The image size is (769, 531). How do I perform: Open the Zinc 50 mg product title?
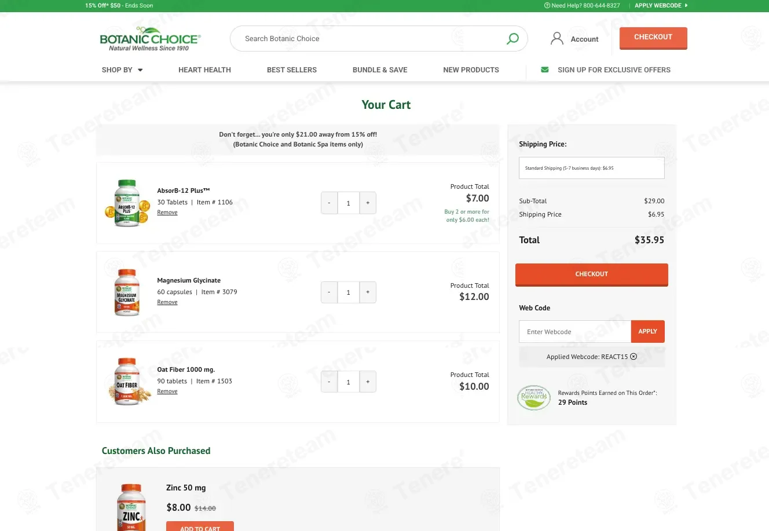click(186, 488)
